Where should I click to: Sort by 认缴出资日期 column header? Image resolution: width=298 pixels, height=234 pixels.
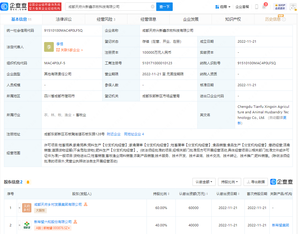(x=228, y=194)
